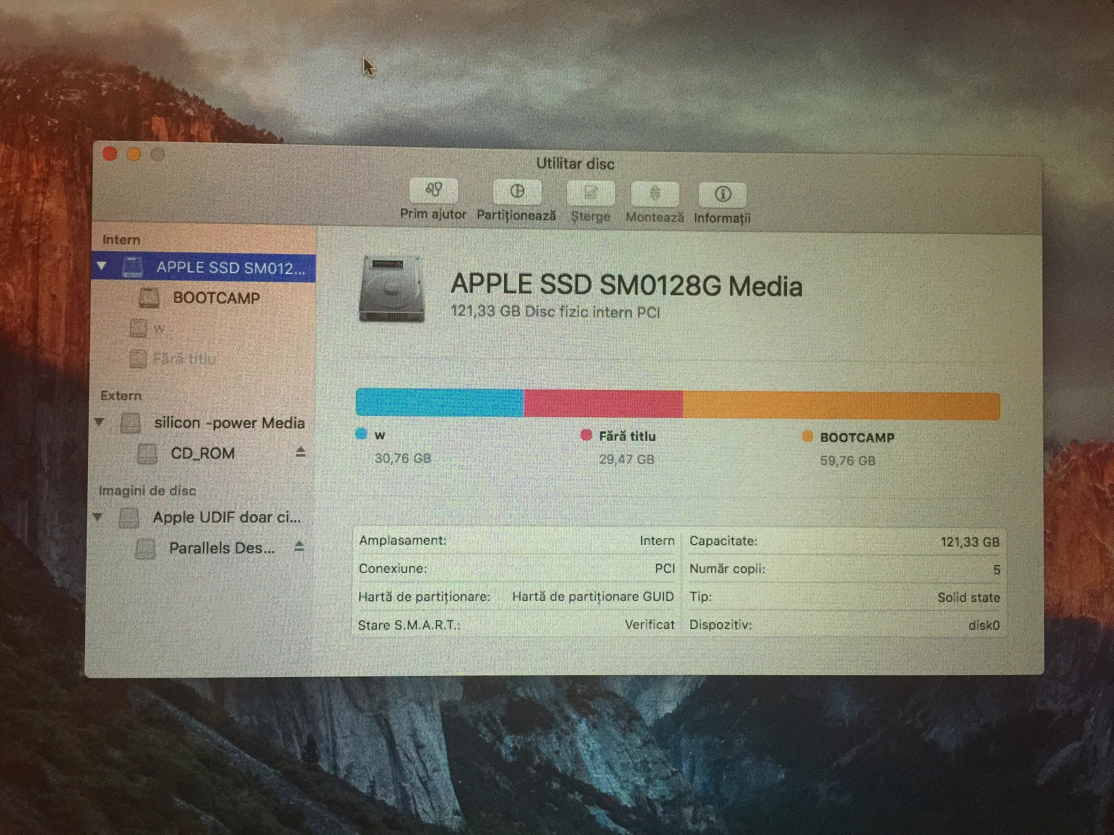1114x835 pixels.
Task: Click the Imagini de disc section header
Action: 147,491
